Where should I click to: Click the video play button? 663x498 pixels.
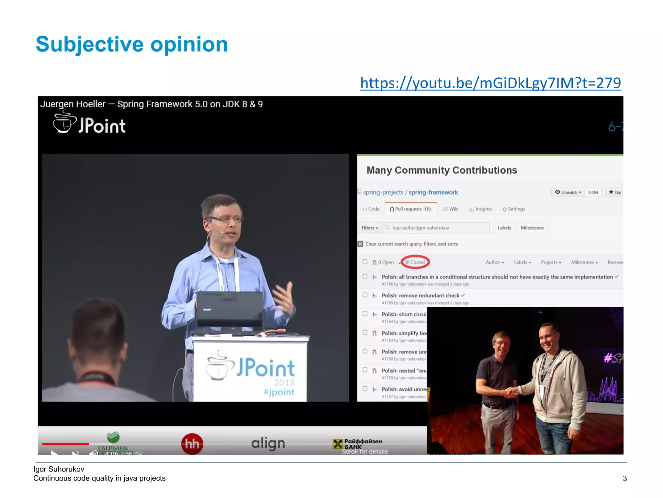54,453
